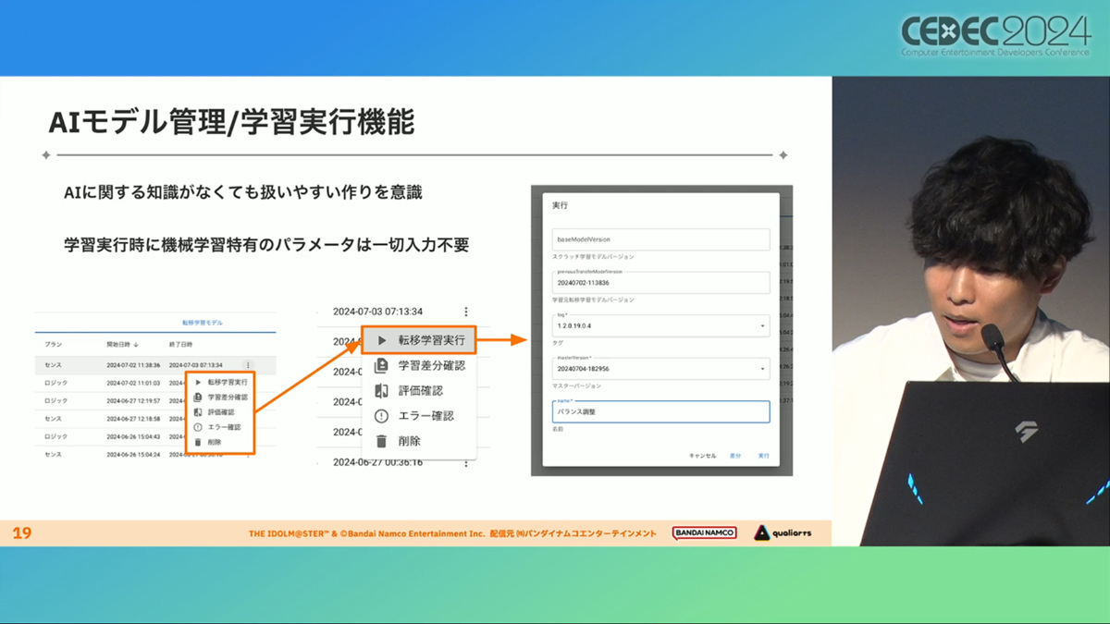The width and height of the screenshot is (1110, 624).
Task: Click the プラン column header
Action: pos(53,345)
